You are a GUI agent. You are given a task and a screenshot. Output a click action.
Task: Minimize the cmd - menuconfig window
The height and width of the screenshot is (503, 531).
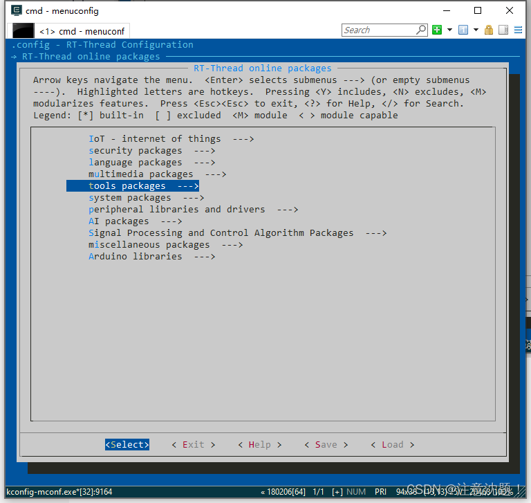point(447,10)
